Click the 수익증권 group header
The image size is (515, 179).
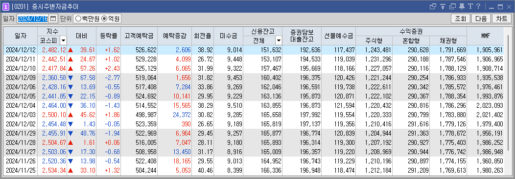tap(411, 31)
